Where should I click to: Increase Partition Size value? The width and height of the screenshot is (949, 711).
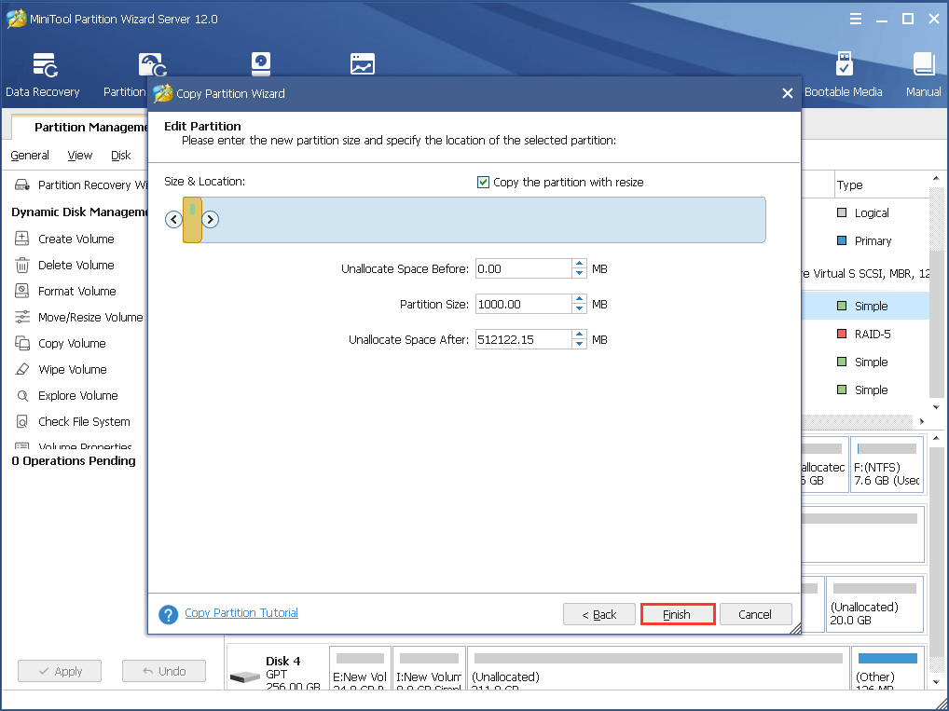coord(579,299)
